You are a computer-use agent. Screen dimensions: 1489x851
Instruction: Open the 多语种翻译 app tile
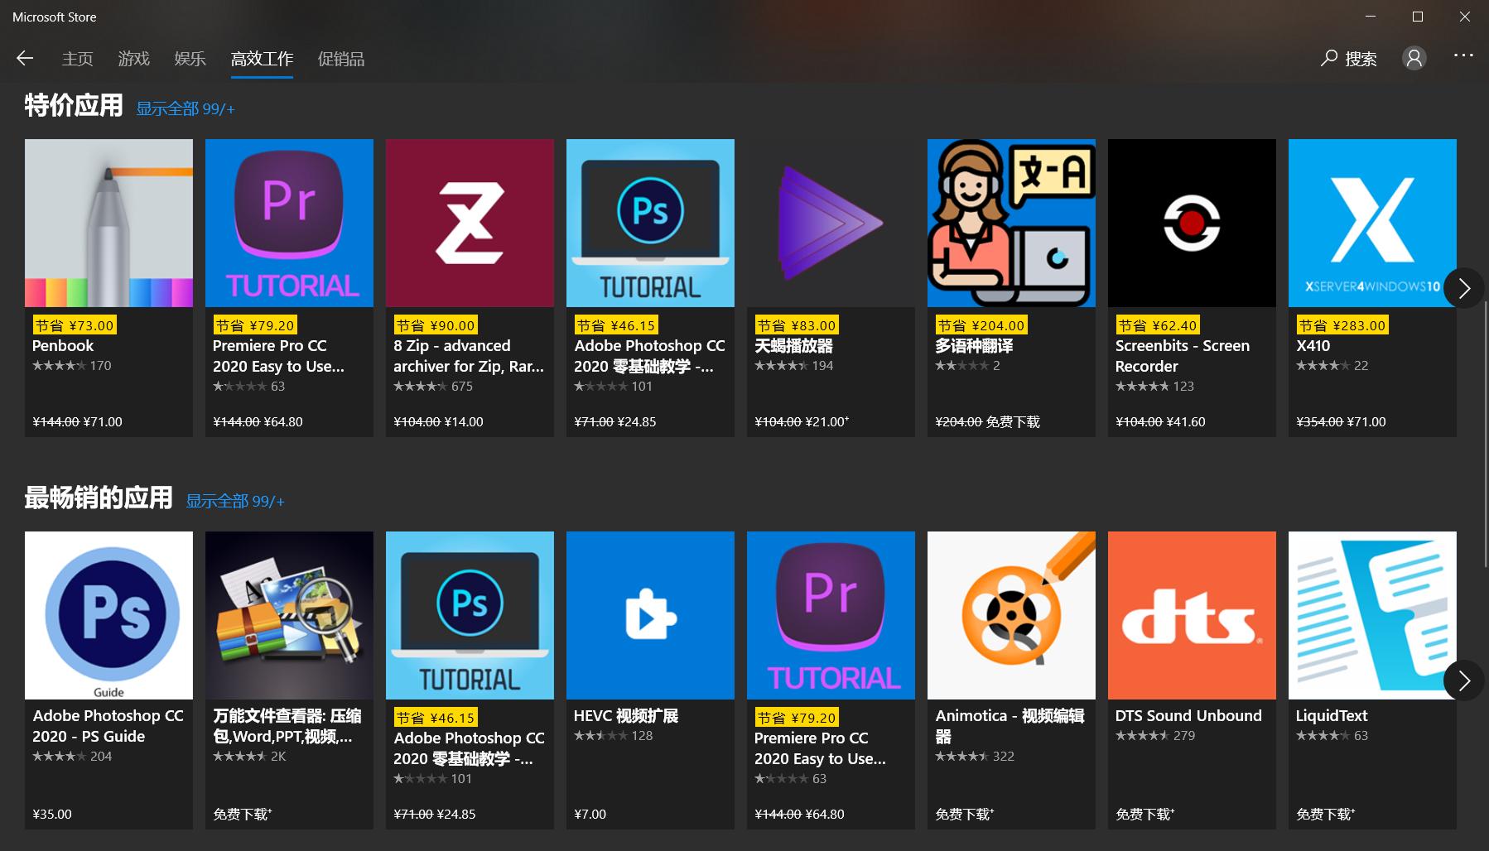point(1011,223)
